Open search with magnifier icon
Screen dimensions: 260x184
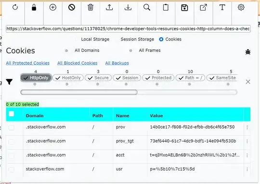tap(147, 7)
